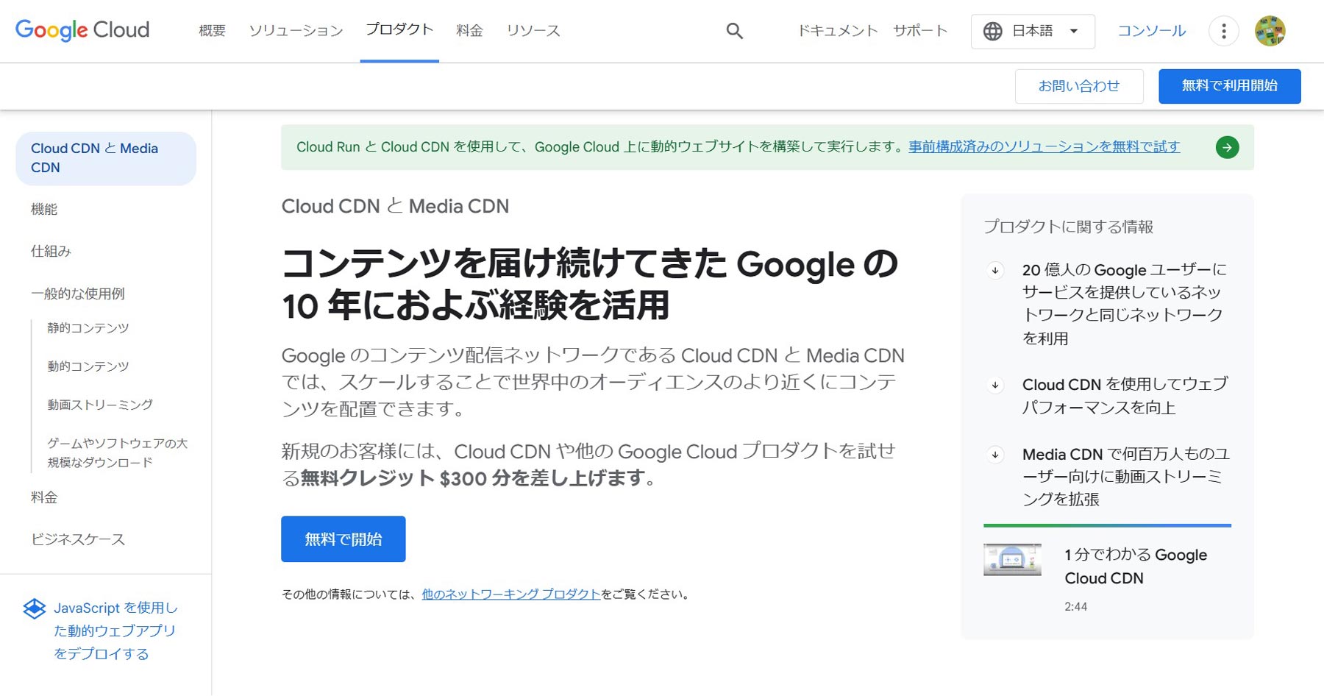
Task: Open search with the magnifier icon
Action: point(734,31)
